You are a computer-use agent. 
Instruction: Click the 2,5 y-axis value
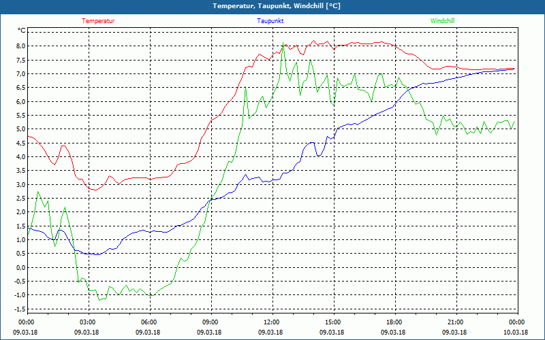[x=21, y=198]
